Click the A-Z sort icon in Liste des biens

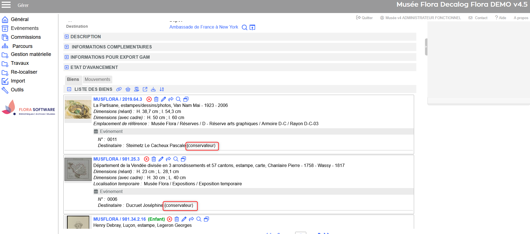162,89
